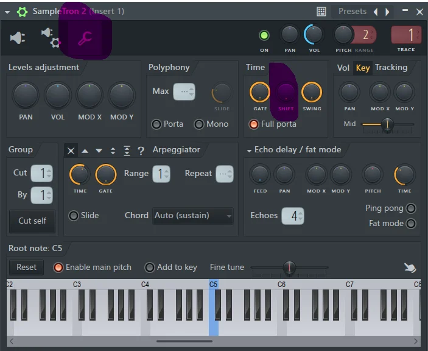Click the Levels adjustment PAN knob
This screenshot has height=351, width=428.
click(x=26, y=95)
